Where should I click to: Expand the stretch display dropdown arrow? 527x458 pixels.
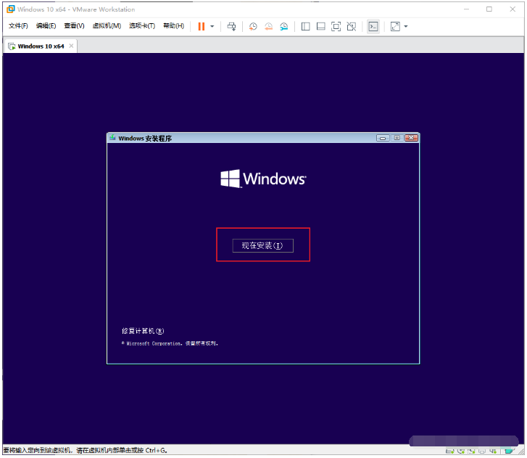[x=406, y=26]
